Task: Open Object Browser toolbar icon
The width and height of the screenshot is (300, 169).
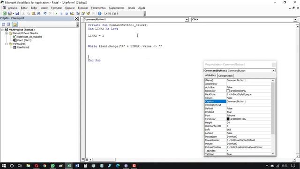Action: (88, 14)
